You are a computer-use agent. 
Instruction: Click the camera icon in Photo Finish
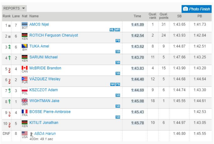(186, 9)
